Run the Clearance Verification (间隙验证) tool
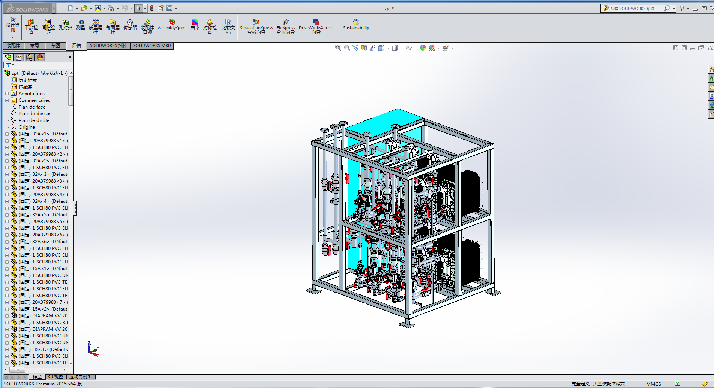This screenshot has height=388, width=714. coord(48,27)
